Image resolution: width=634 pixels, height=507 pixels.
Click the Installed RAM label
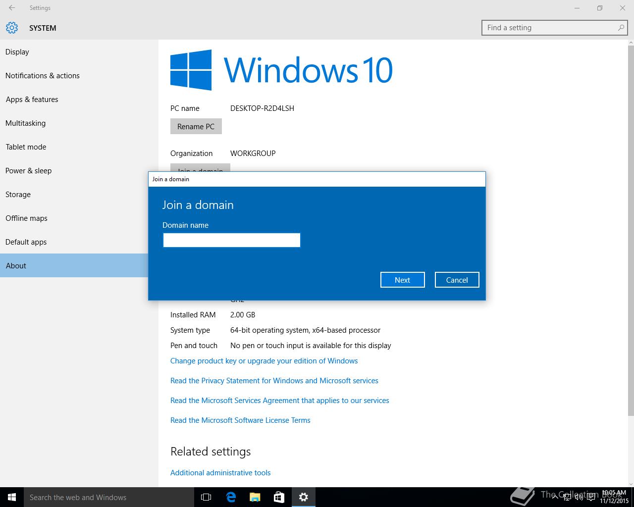click(193, 315)
